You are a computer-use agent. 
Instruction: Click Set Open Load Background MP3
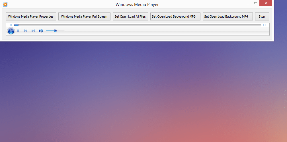coord(175,16)
